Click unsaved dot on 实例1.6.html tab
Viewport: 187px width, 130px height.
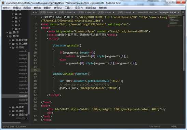pos(94,13)
